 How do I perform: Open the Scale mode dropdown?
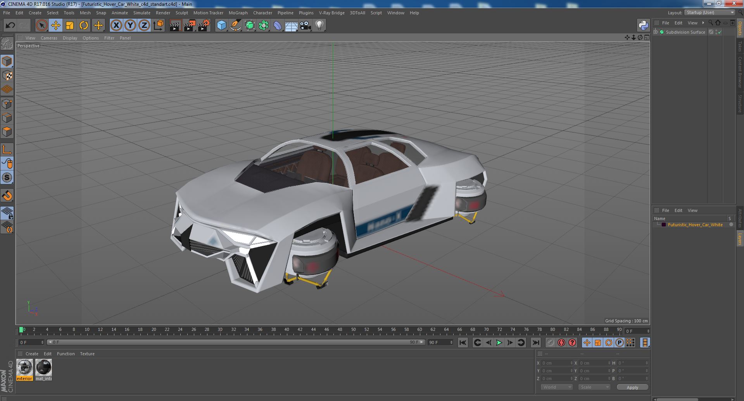594,387
